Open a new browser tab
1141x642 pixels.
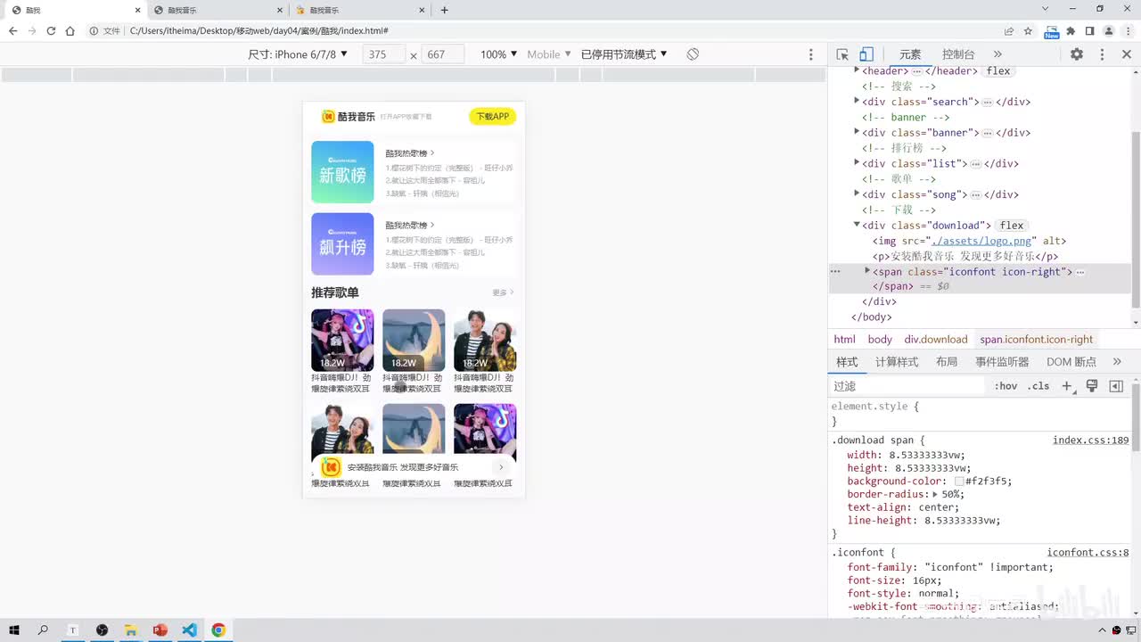[444, 10]
